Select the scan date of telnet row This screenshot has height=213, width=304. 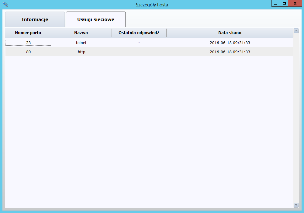[x=230, y=43]
